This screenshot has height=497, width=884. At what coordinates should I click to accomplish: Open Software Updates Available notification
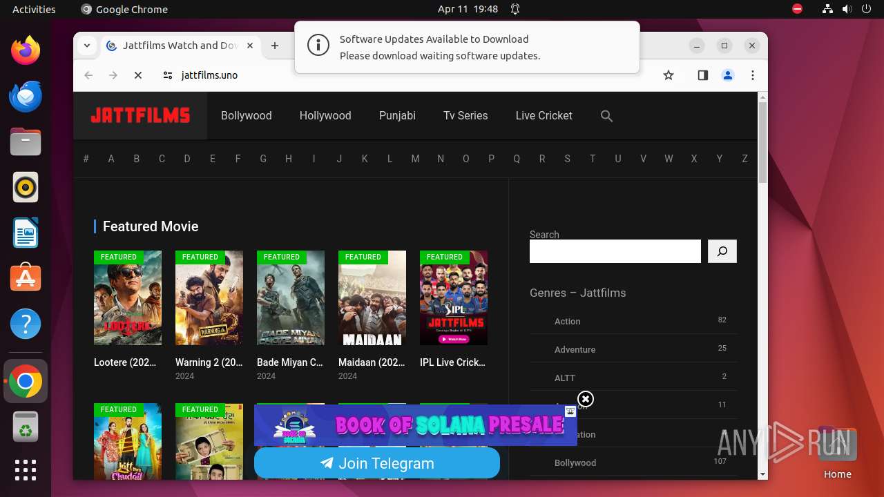click(467, 47)
